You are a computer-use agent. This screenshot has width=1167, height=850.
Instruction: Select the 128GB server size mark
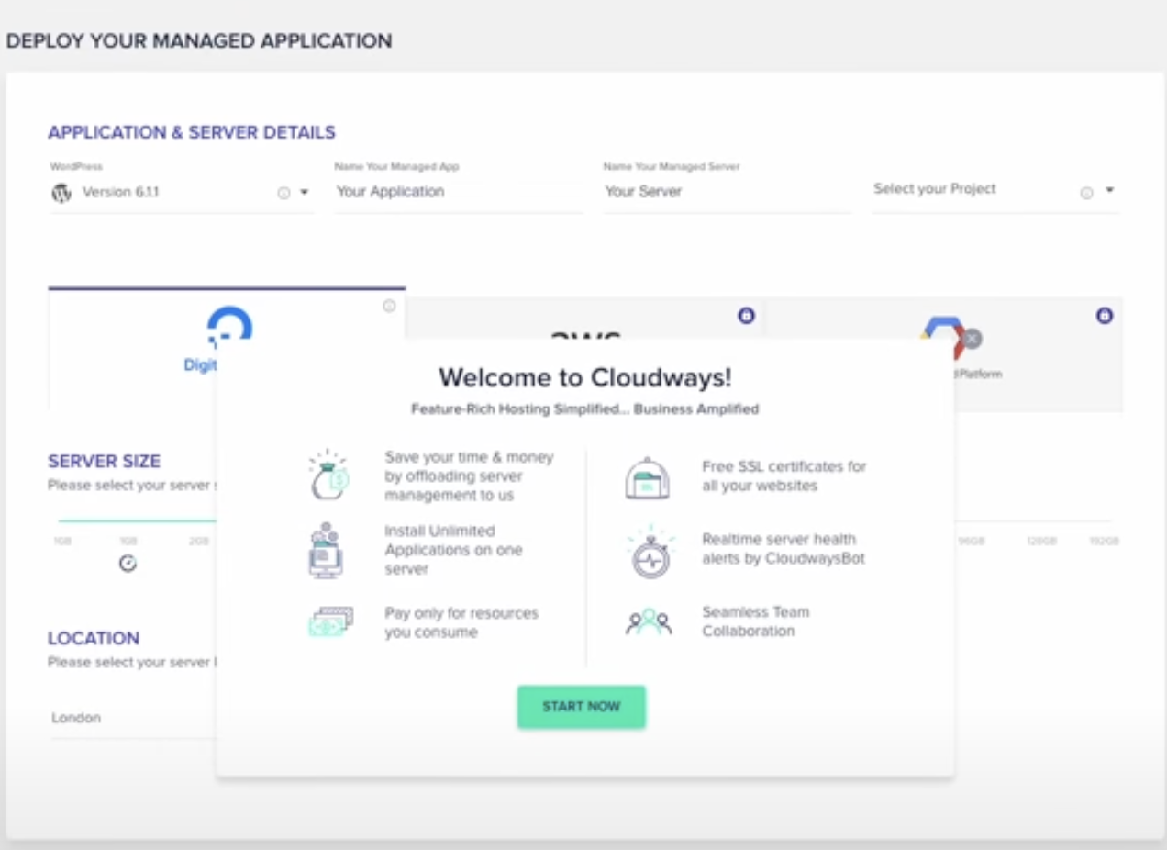pos(1041,542)
